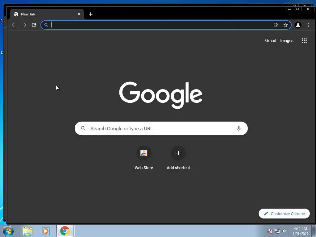Close the New Tab tab
Screen dimensions: 316x237
[x=79, y=14]
